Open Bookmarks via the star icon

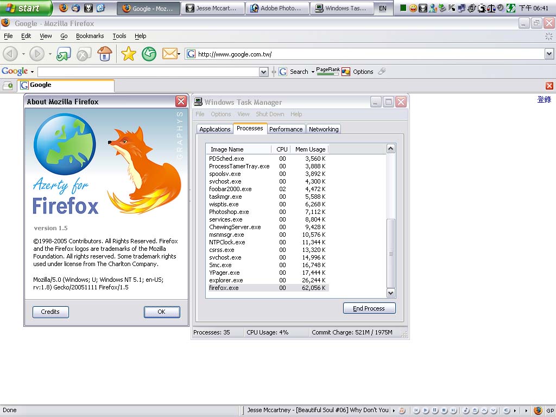click(x=128, y=54)
